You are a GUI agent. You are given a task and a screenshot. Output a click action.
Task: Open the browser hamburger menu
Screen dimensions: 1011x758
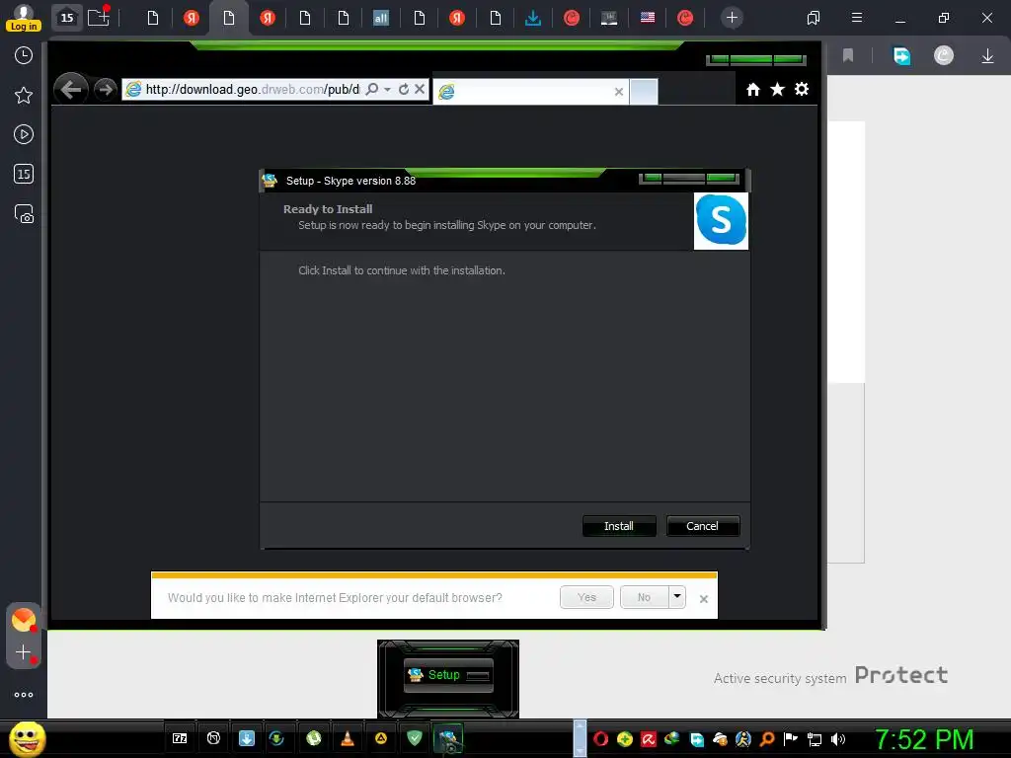tap(857, 18)
